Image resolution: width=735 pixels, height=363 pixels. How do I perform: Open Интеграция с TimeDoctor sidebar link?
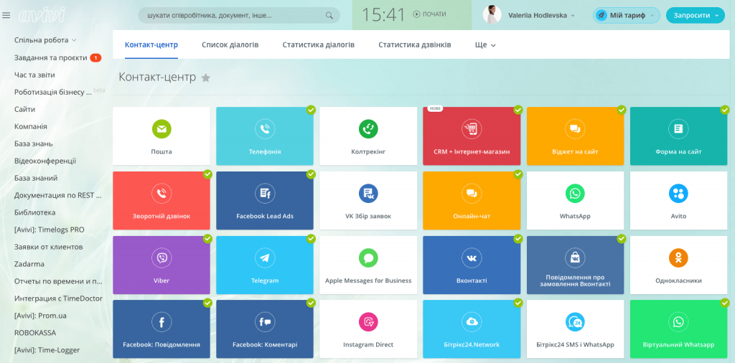point(58,298)
